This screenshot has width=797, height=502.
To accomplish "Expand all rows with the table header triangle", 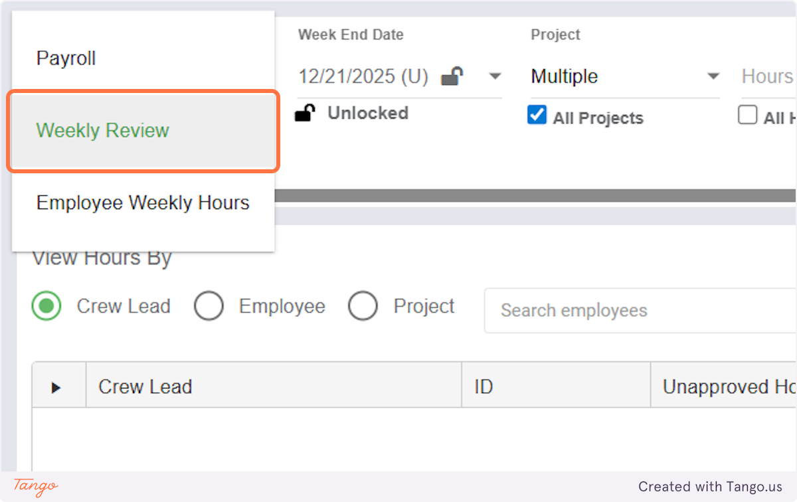I will (x=56, y=387).
